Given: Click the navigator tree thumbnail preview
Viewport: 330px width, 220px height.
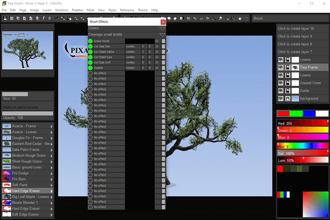Looking at the screenshot, I should [27, 50].
